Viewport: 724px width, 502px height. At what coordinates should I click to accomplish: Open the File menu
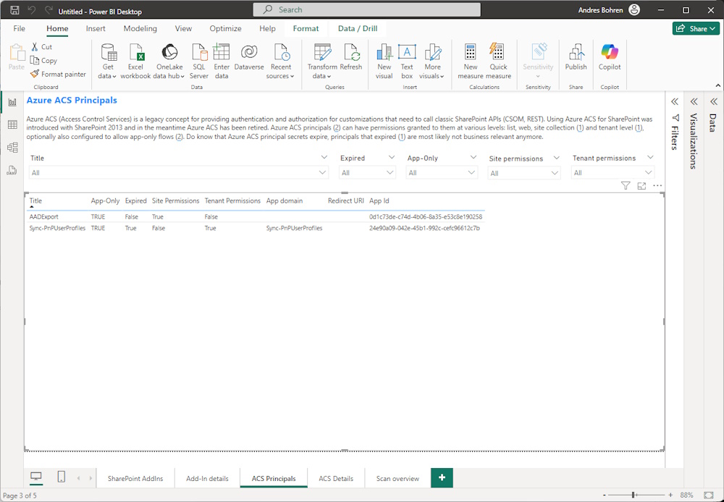[20, 29]
